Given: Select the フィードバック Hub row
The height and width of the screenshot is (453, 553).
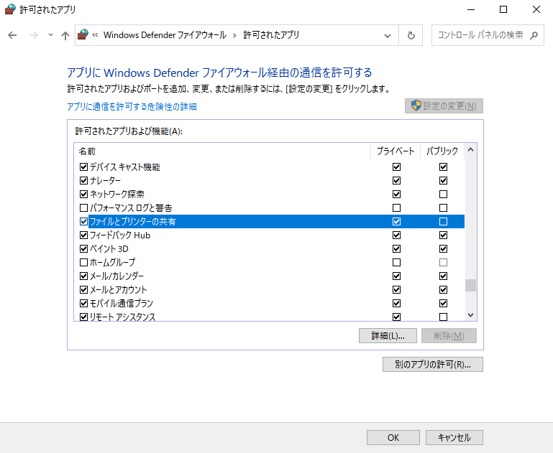Looking at the screenshot, I should [x=269, y=235].
